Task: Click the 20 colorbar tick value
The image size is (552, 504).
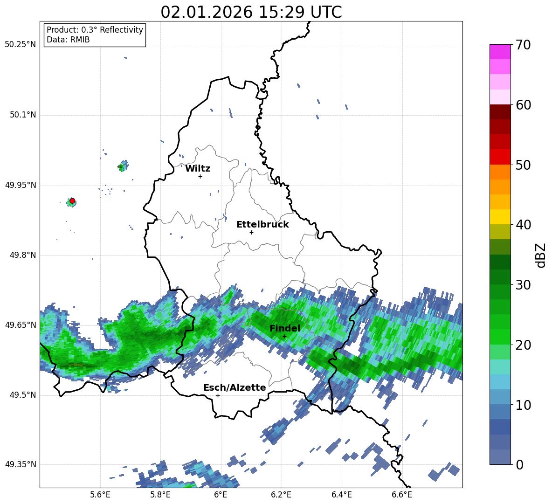Action: point(523,345)
